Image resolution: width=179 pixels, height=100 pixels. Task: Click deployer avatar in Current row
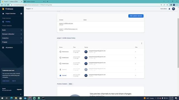tap(86, 75)
